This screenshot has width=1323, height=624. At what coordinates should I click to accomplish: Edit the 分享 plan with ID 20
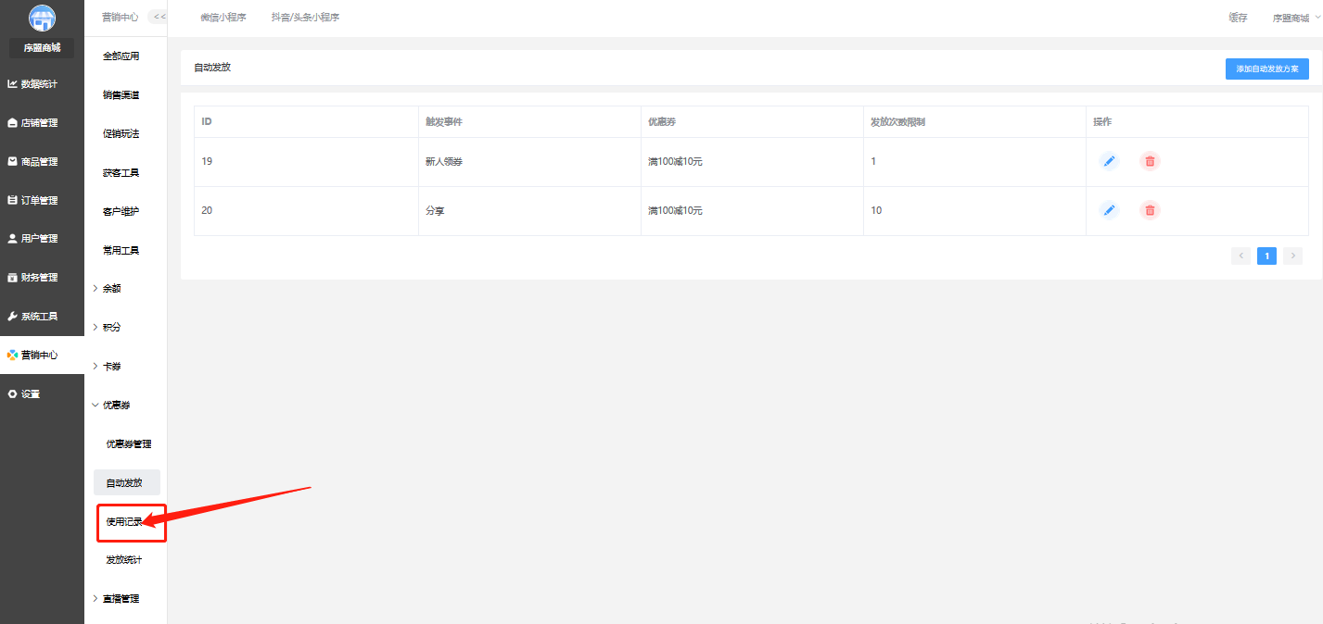click(1109, 210)
